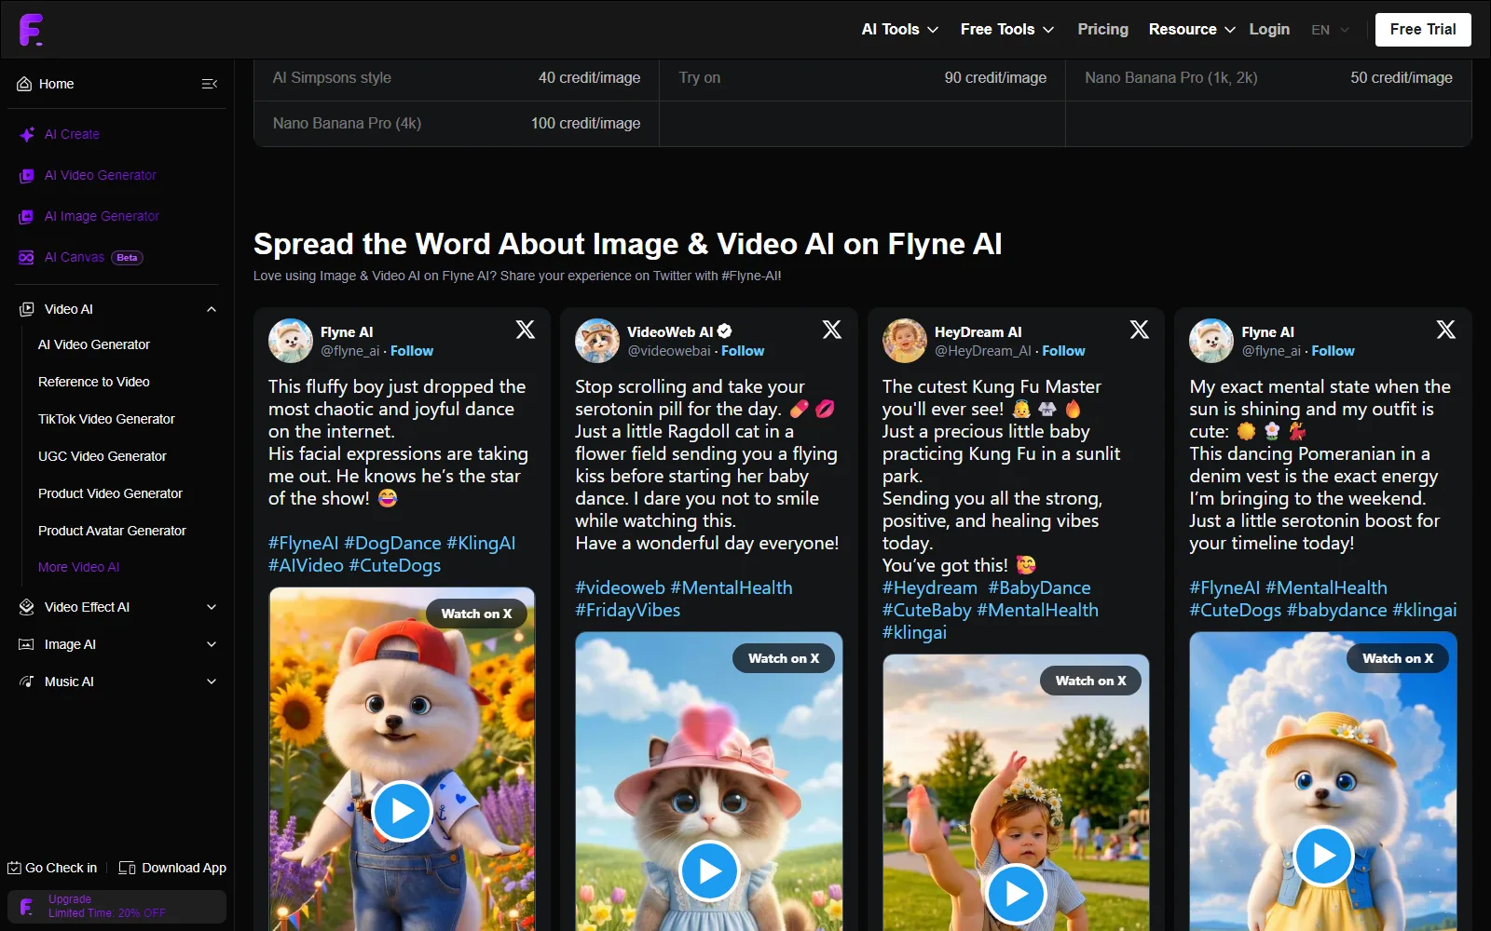Click the Go Check in calendar icon
Image resolution: width=1491 pixels, height=931 pixels.
point(14,868)
